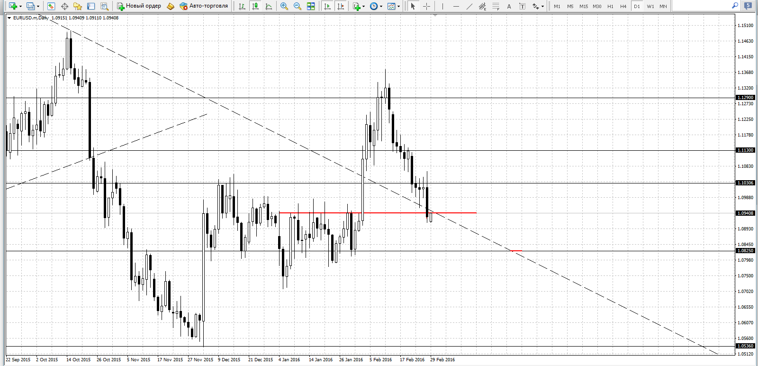Open the Navigator folder-star icon
758x366 pixels.
[78, 6]
